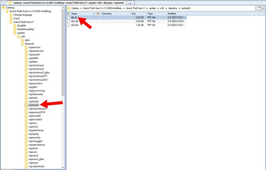Click tree scrollbar down arrow
The height and width of the screenshot is (170, 266).
click(63, 167)
